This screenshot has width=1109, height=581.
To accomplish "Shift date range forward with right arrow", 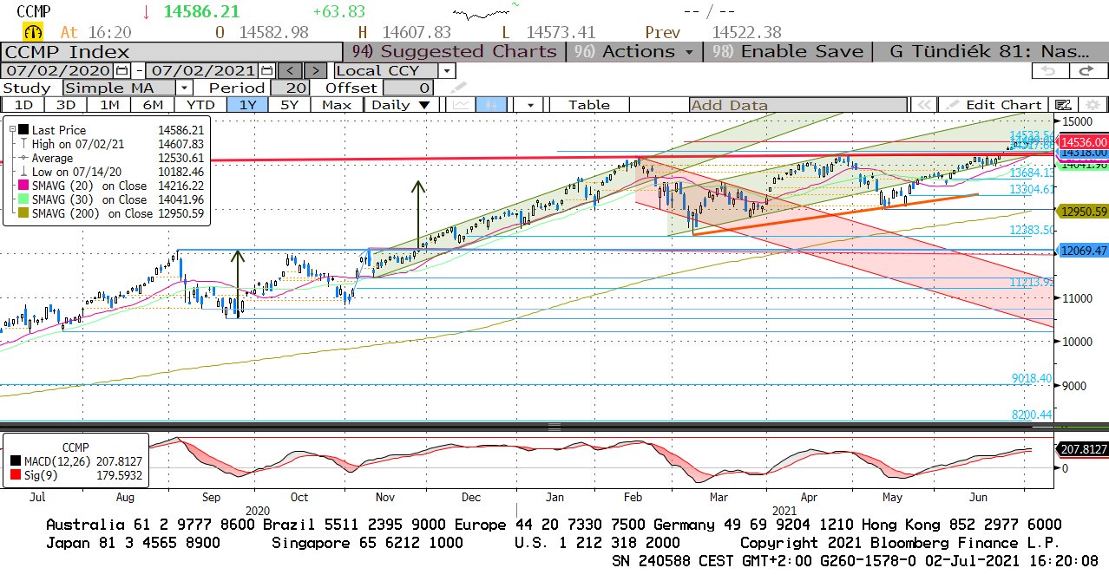I will (x=316, y=70).
